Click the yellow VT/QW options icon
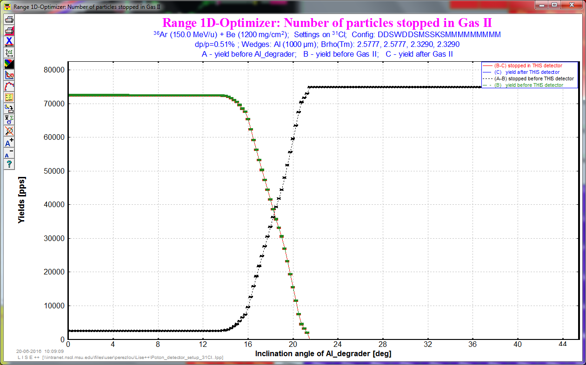Screen dimensions: 586x365 9,98
